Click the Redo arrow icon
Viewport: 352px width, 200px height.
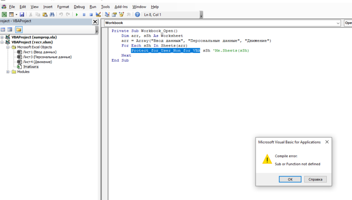click(68, 15)
